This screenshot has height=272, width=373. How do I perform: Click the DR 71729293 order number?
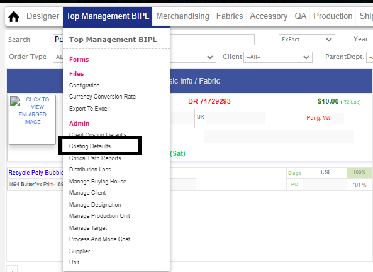click(x=209, y=101)
